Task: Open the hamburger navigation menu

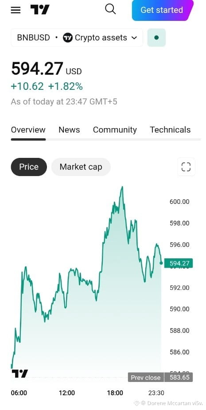Action: [x=16, y=10]
